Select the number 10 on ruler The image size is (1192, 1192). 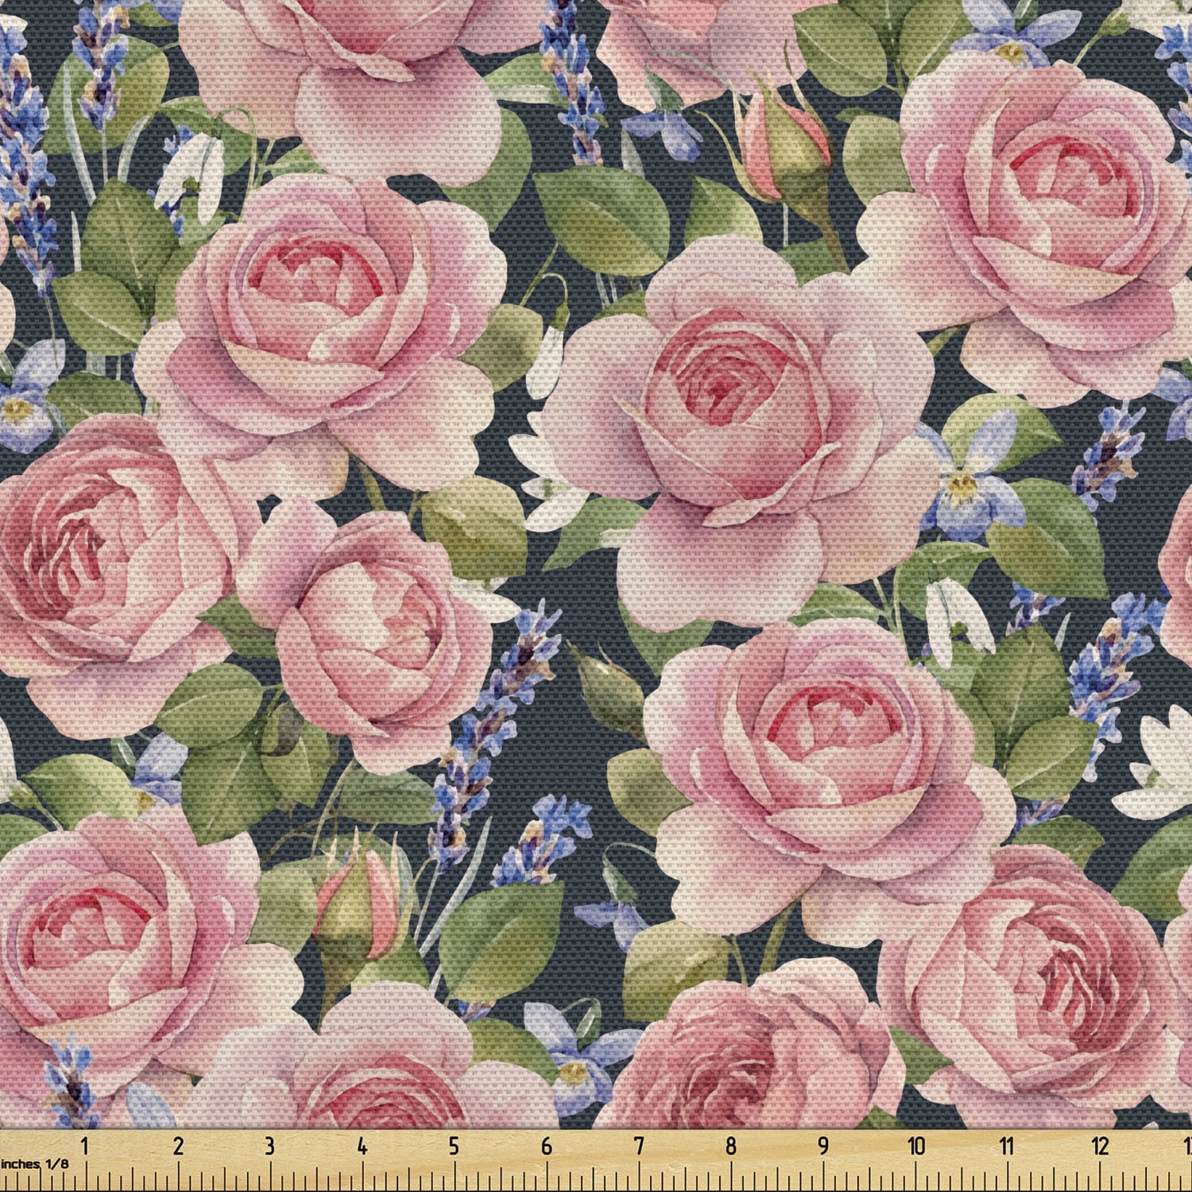(x=916, y=1146)
